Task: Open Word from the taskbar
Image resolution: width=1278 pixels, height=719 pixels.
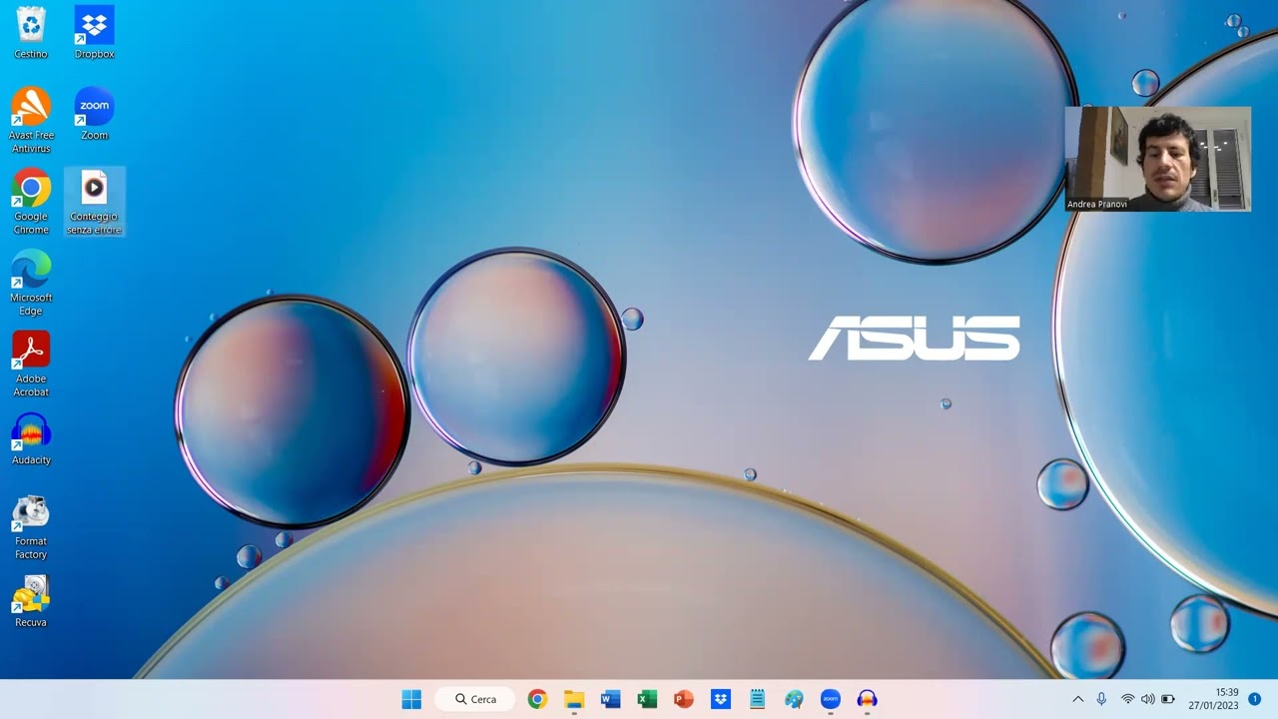Action: tap(610, 699)
